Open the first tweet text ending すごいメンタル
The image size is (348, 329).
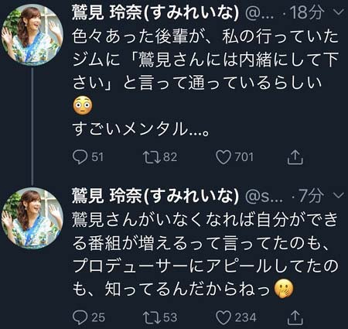pyautogui.click(x=206, y=83)
